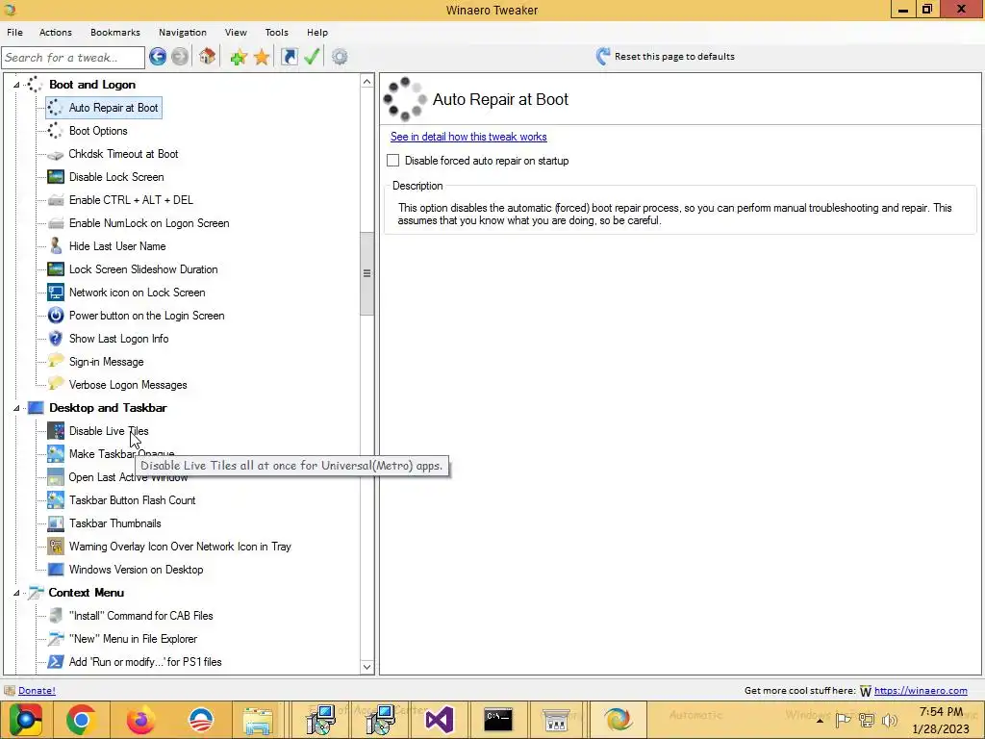Screen dimensions: 985x739
Task: Go back with the blue back arrow
Action: [x=158, y=57]
